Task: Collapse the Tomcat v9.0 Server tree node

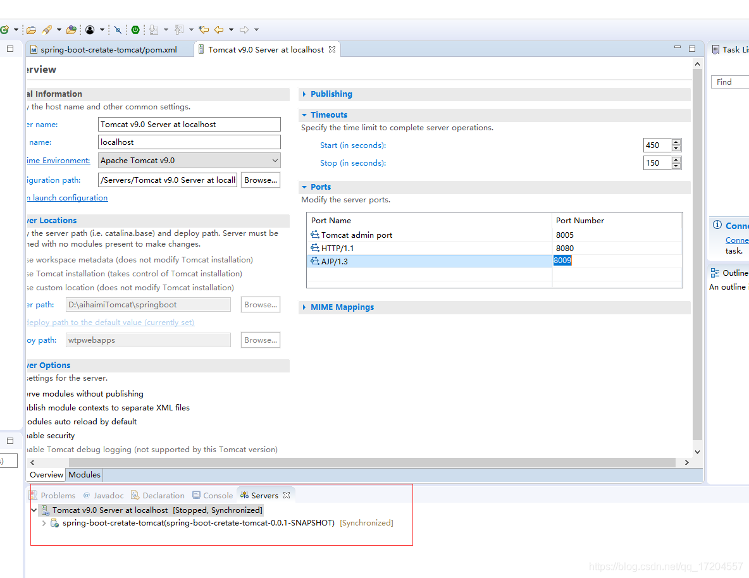Action: coord(34,510)
